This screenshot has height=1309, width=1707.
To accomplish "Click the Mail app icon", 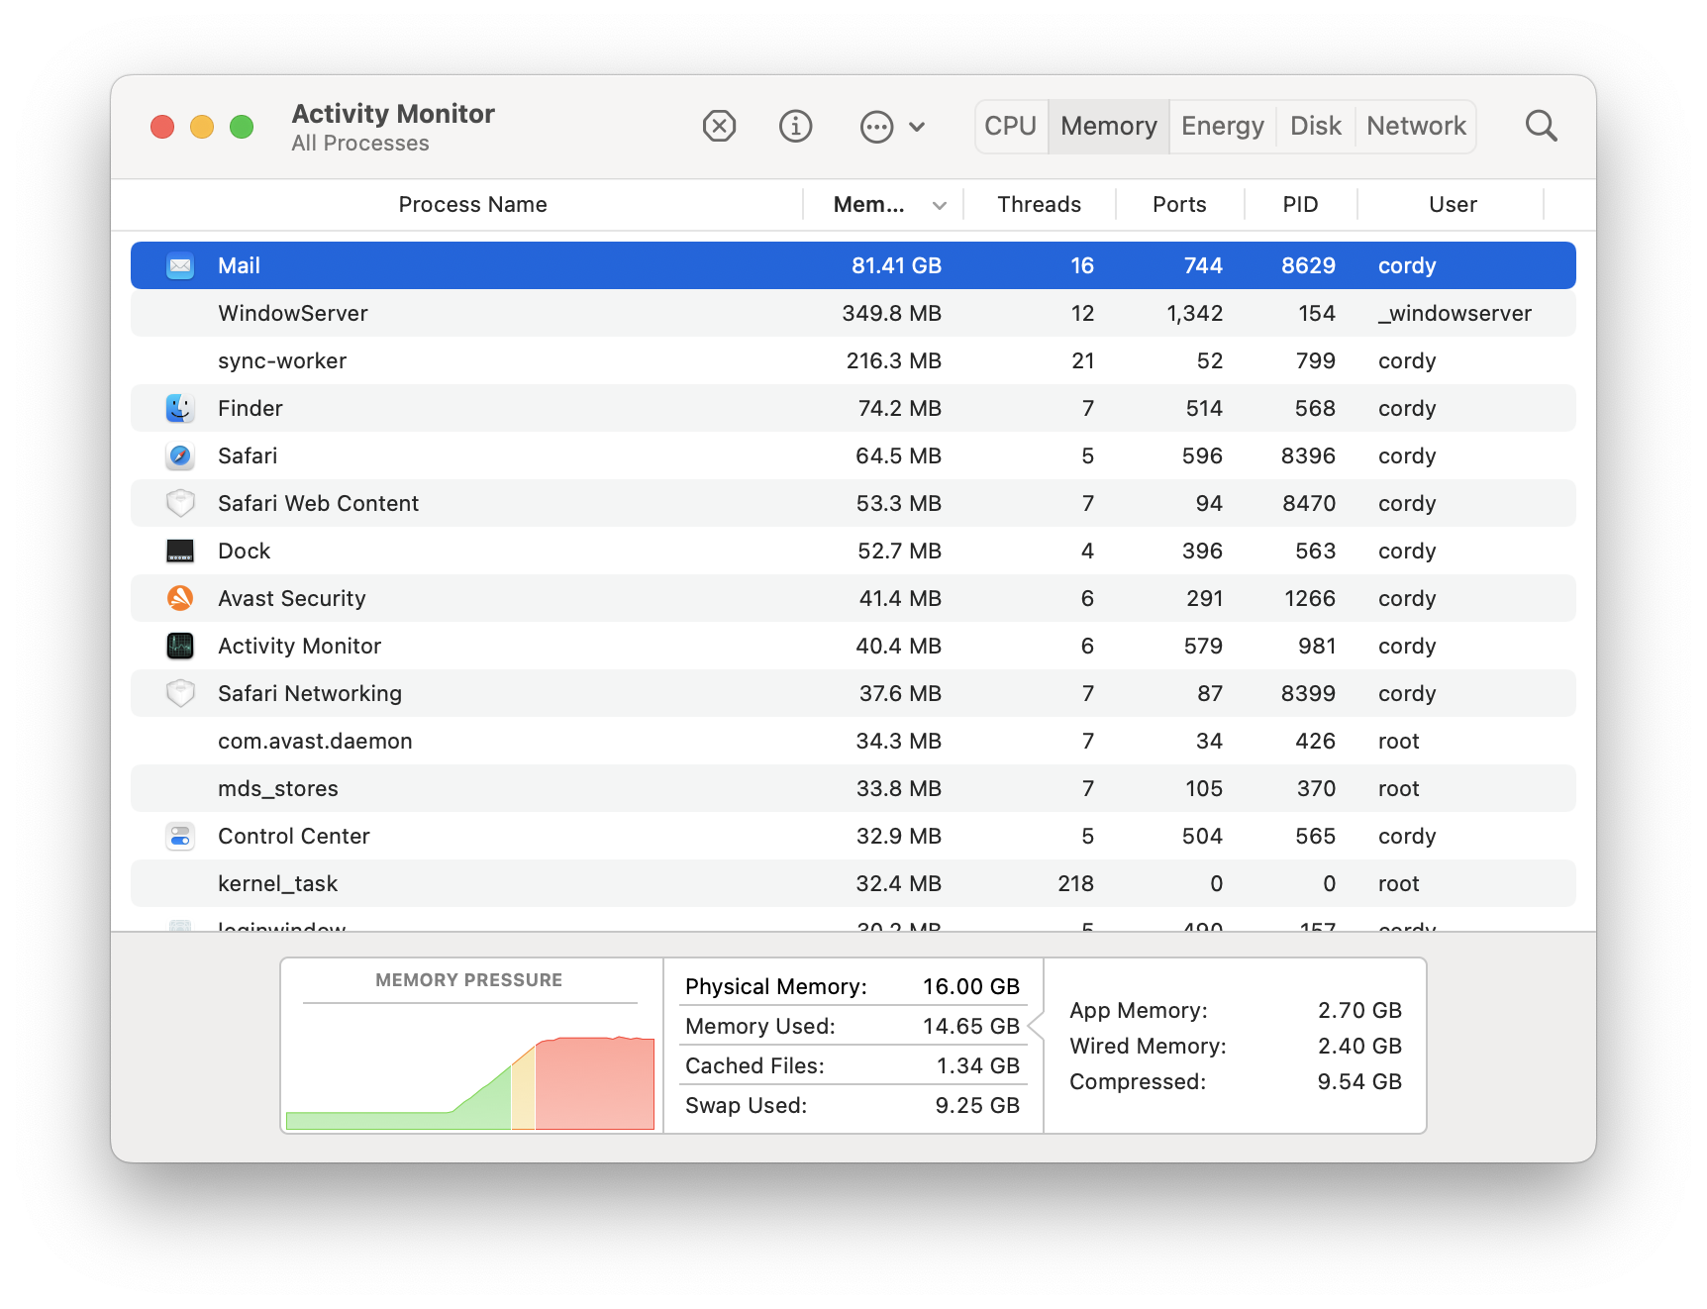I will pyautogui.click(x=180, y=265).
